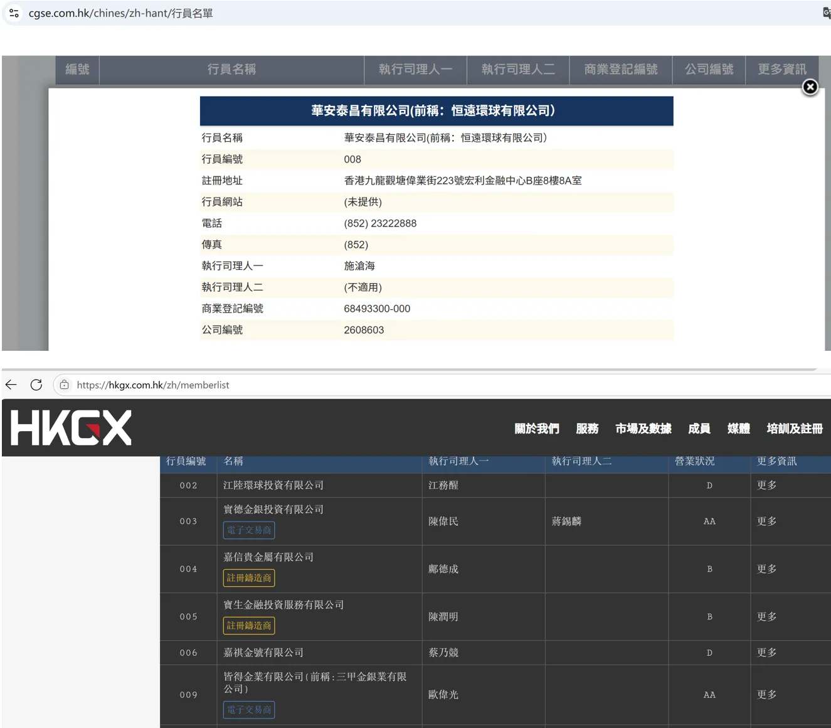
Task: Click 執行司理人二 header in cgse table
Action: pyautogui.click(x=518, y=70)
